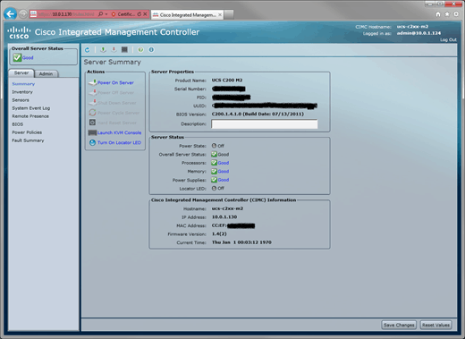Click the Good link under Overall Server Status
Image resolution: width=465 pixels, height=339 pixels.
tap(28, 58)
